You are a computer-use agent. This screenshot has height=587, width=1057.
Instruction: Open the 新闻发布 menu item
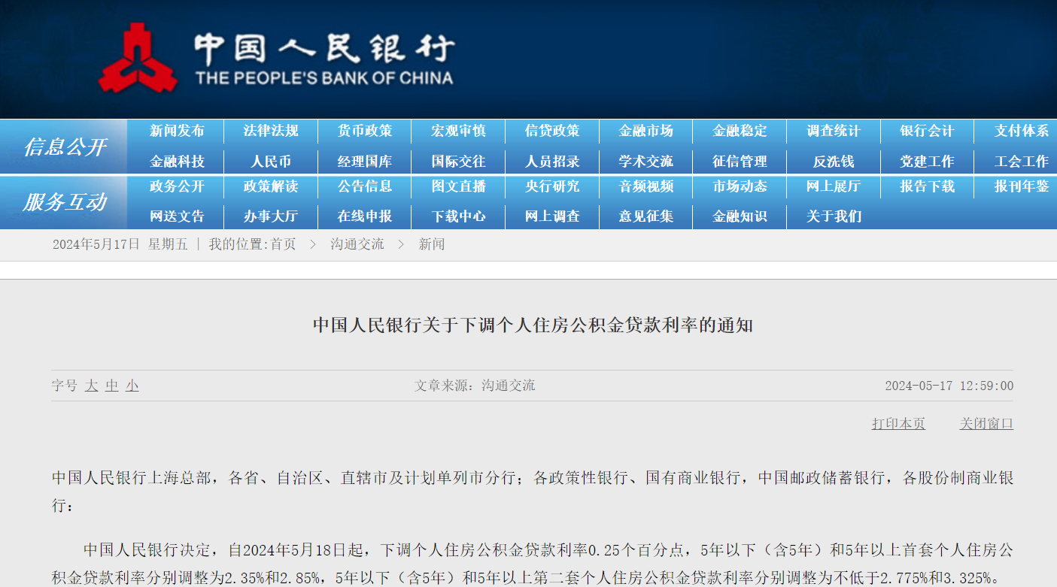pos(177,131)
